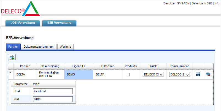The image size is (221, 111).
Task: Open the Dialekt dropdown
Action: (x=153, y=74)
